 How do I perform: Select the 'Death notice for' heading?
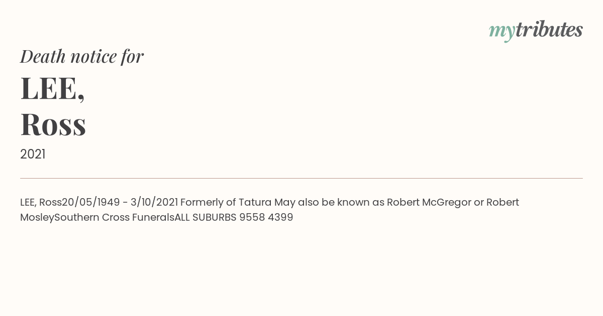point(82,57)
